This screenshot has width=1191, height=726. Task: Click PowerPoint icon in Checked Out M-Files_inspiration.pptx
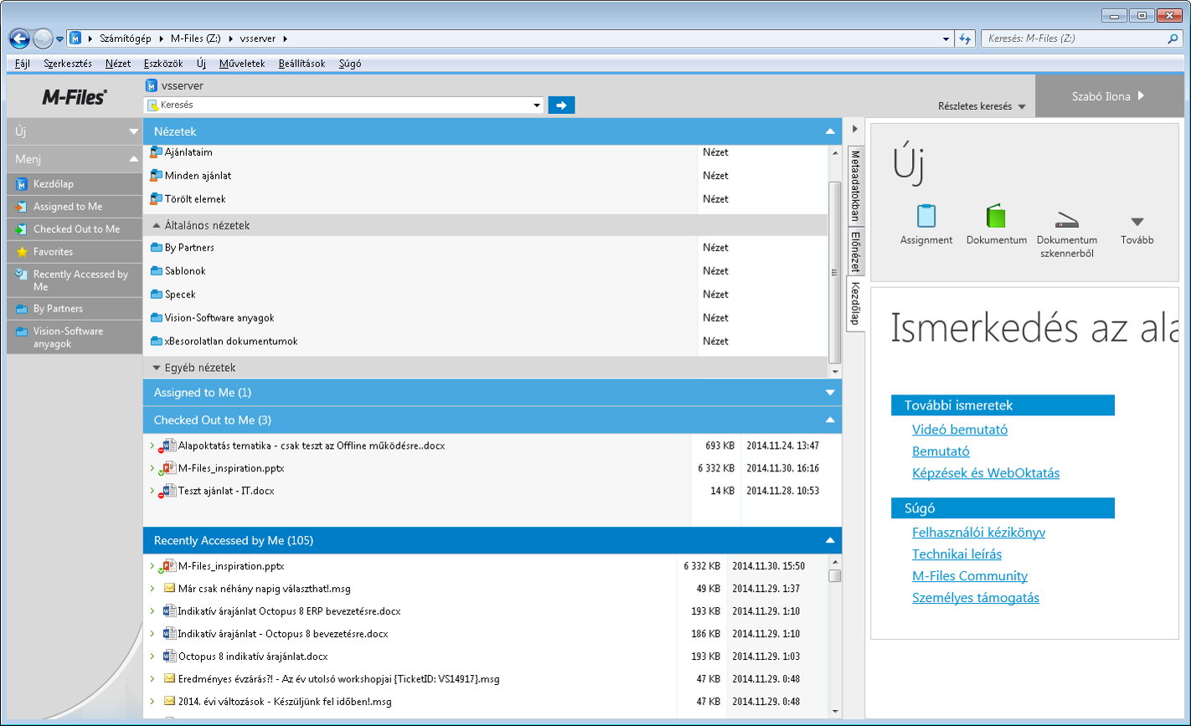[x=168, y=469]
